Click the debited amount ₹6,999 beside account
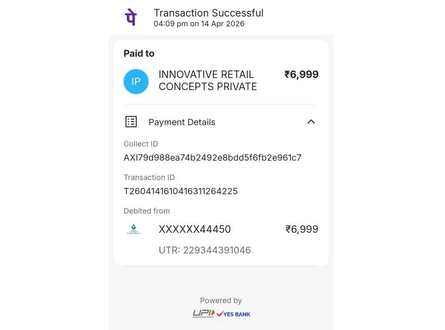Viewport: 445px width, 330px height. pyautogui.click(x=302, y=229)
